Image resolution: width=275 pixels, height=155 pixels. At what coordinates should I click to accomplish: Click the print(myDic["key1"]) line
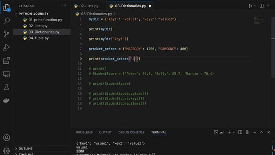[x=109, y=39]
